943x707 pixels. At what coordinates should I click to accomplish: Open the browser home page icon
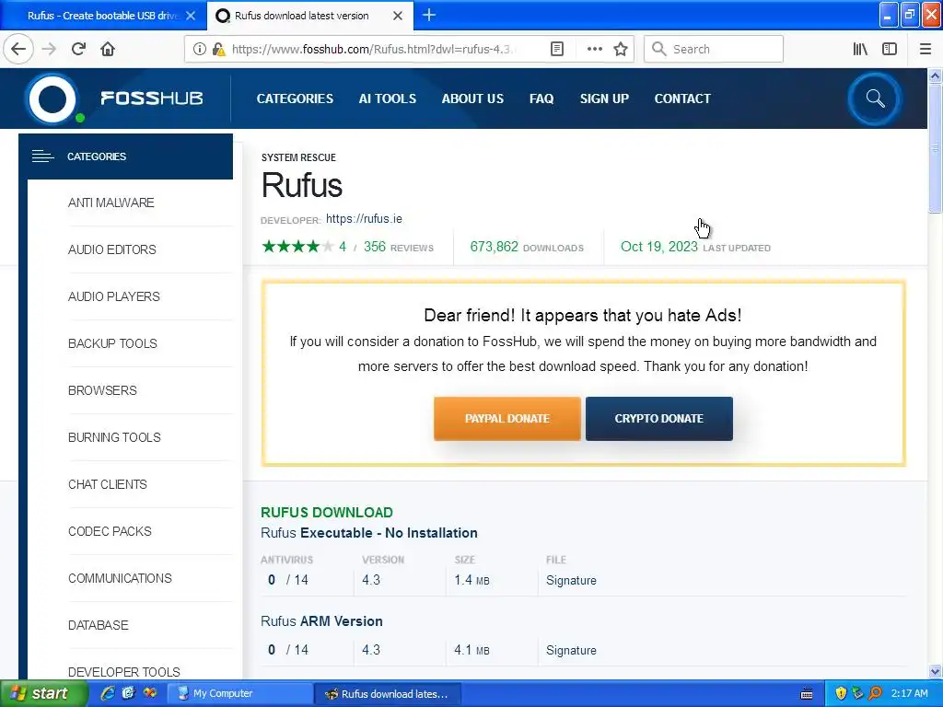coord(108,49)
